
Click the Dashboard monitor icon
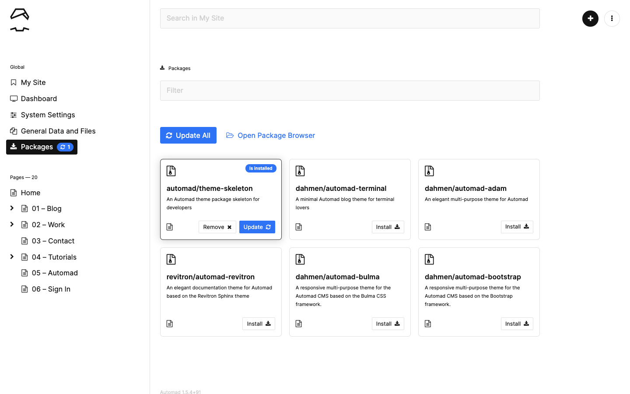click(14, 98)
